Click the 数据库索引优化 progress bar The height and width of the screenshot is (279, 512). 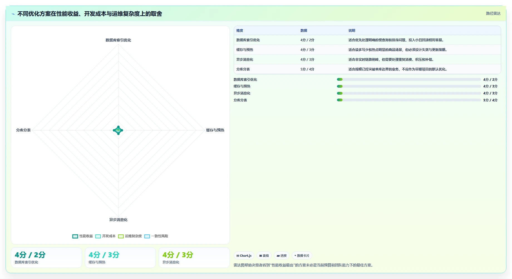pyautogui.click(x=409, y=79)
